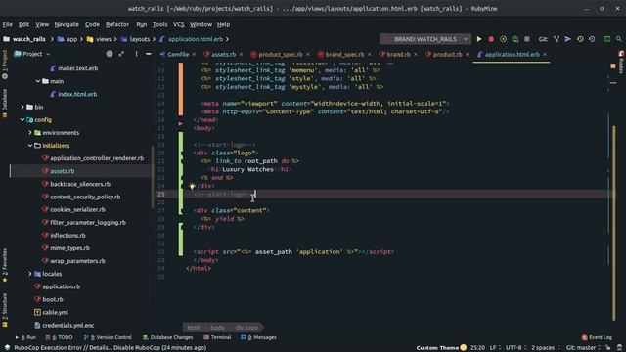The image size is (626, 352).
Task: Open the Favorites side tool window
Action: (5, 265)
